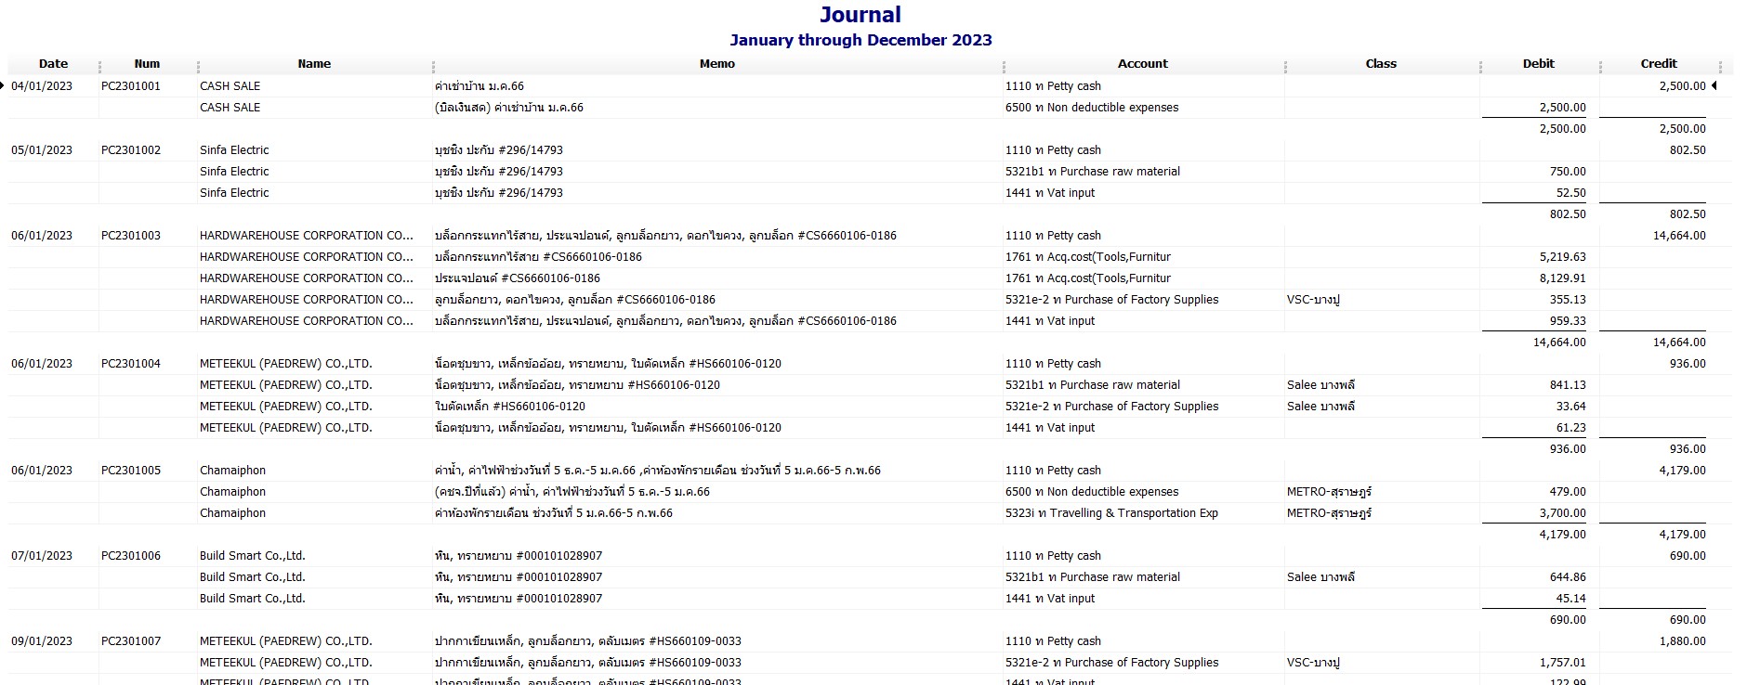Image resolution: width=1747 pixels, height=685 pixels.
Task: Click credit amount 14,664.00 on PC2301003 line
Action: [1679, 236]
